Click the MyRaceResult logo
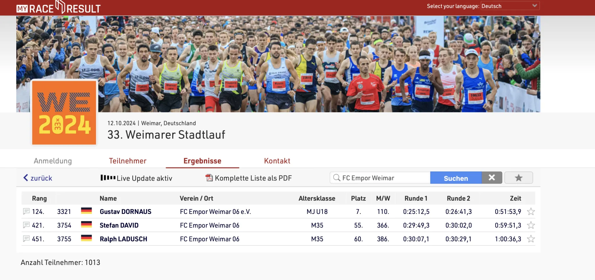 click(58, 8)
